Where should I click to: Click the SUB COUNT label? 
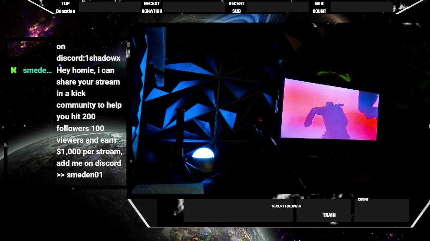click(319, 7)
